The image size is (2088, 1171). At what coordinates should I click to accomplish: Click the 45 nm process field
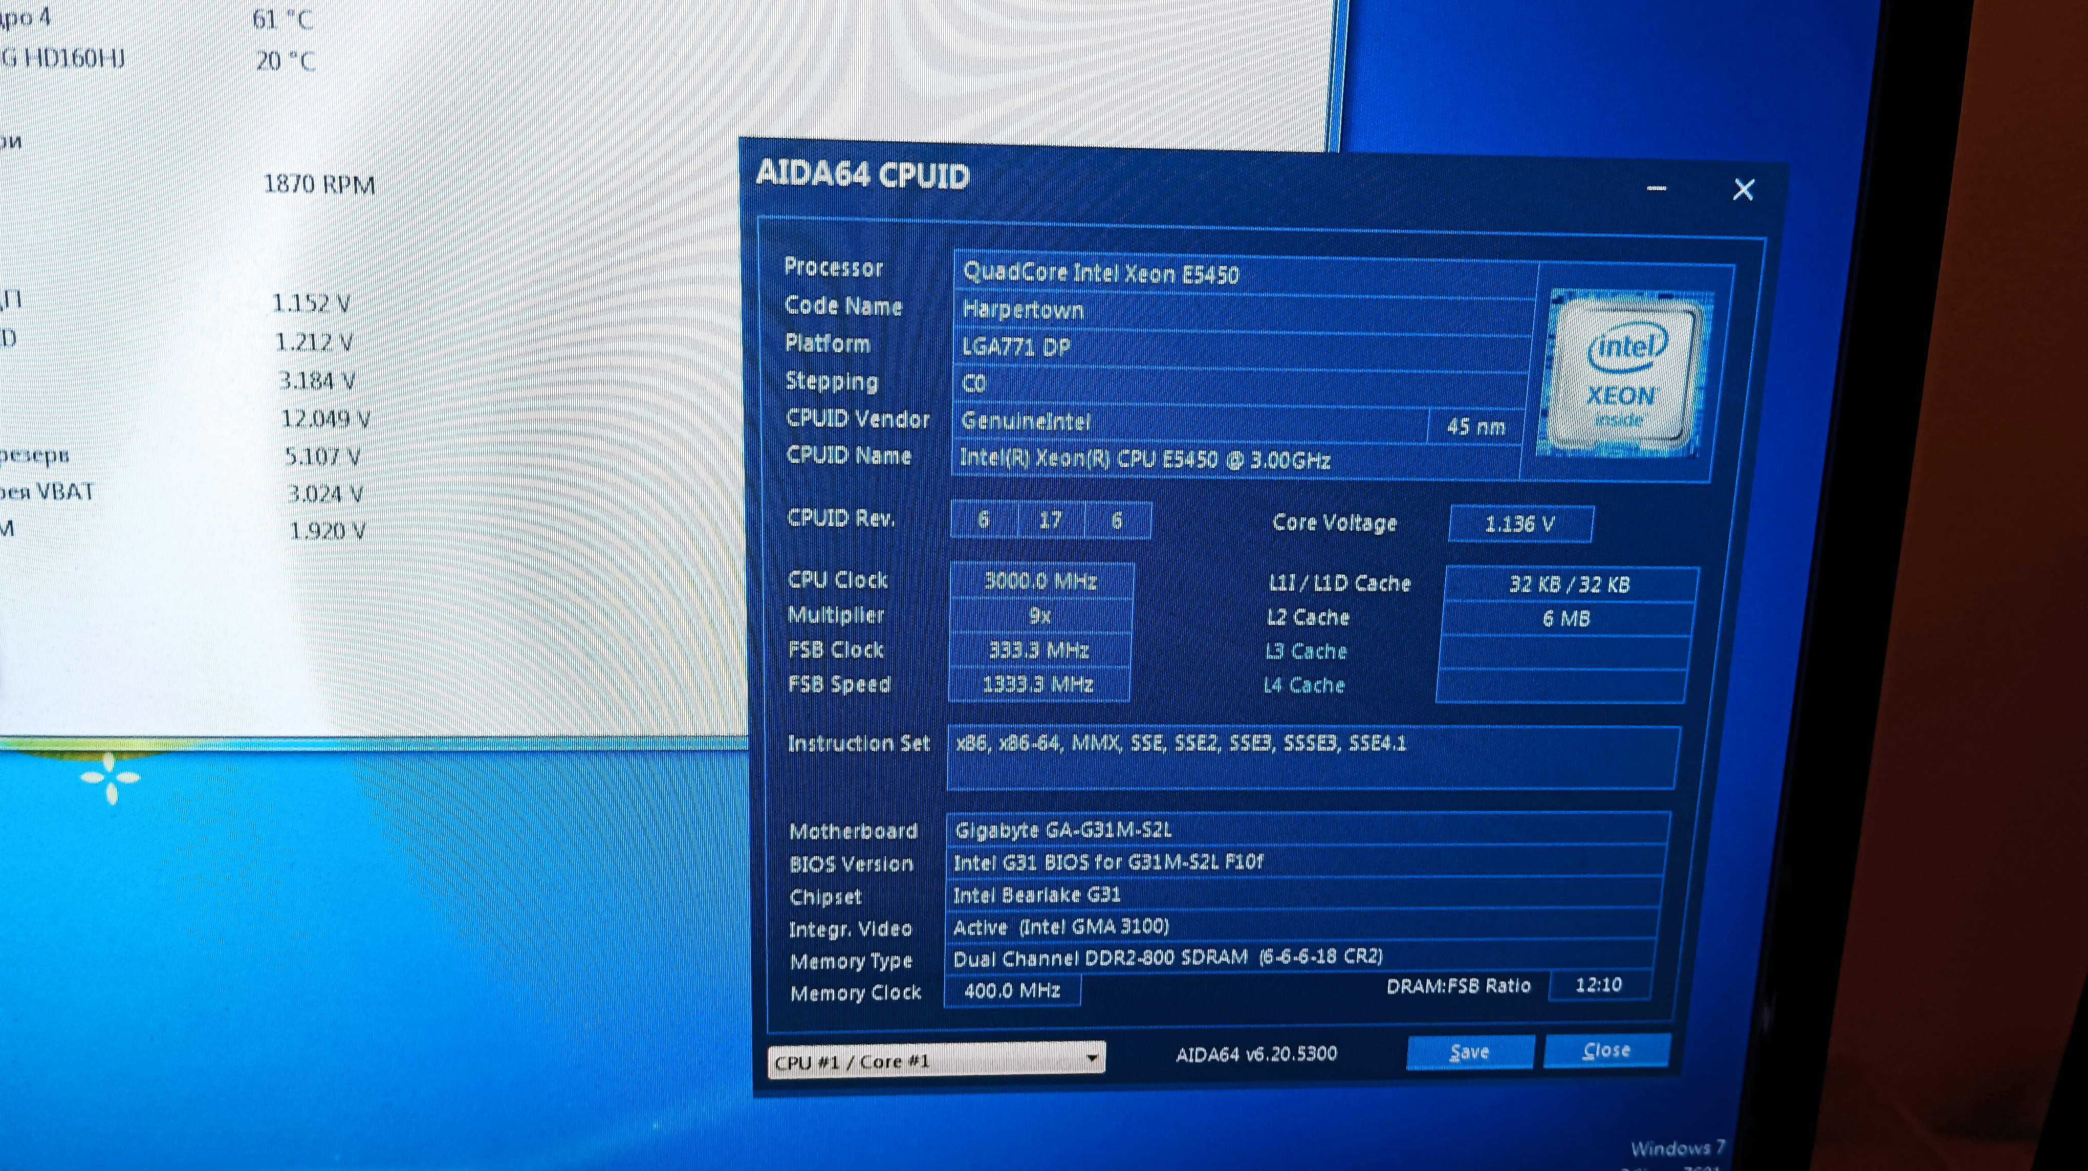[x=1476, y=426]
